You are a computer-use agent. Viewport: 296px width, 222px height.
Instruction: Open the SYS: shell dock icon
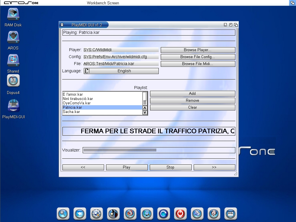230,214
